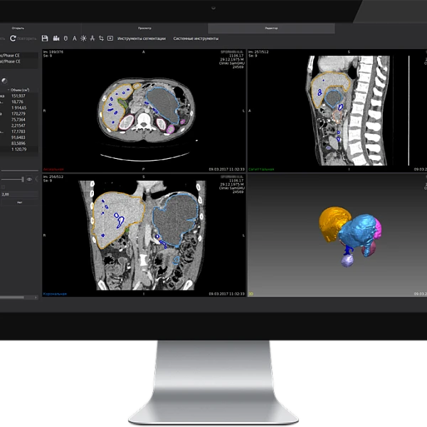Switch to the Редактор tab
427x427 pixels.
tap(271, 26)
